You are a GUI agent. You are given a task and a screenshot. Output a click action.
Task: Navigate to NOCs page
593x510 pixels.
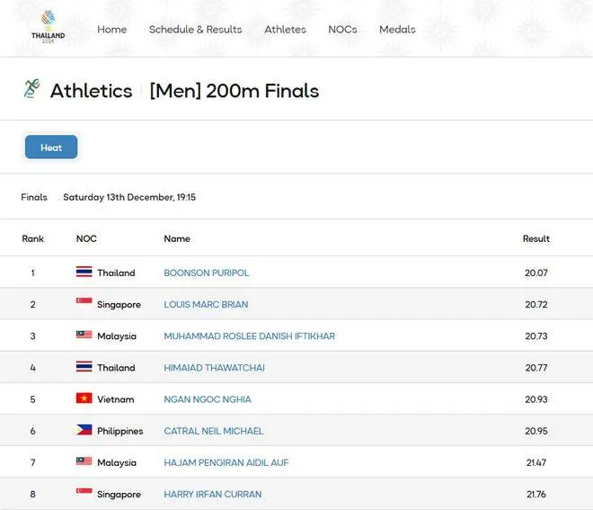click(342, 29)
